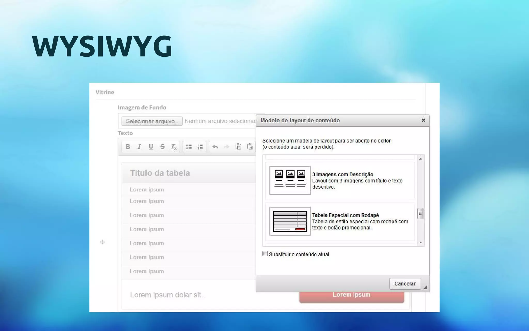
Task: Select the 3 Imagens com Descrição title
Action: 343,174
